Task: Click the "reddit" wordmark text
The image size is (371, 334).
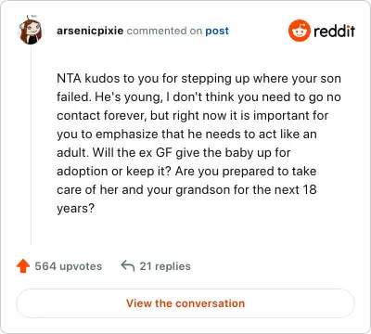Action: (334, 31)
